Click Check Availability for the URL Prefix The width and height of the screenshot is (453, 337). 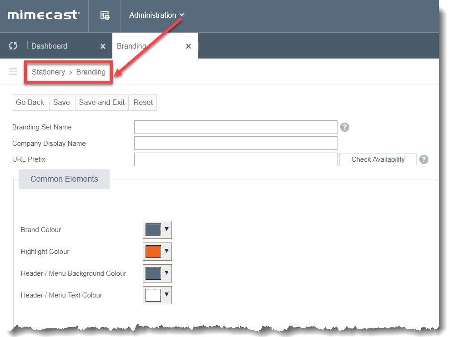(377, 159)
